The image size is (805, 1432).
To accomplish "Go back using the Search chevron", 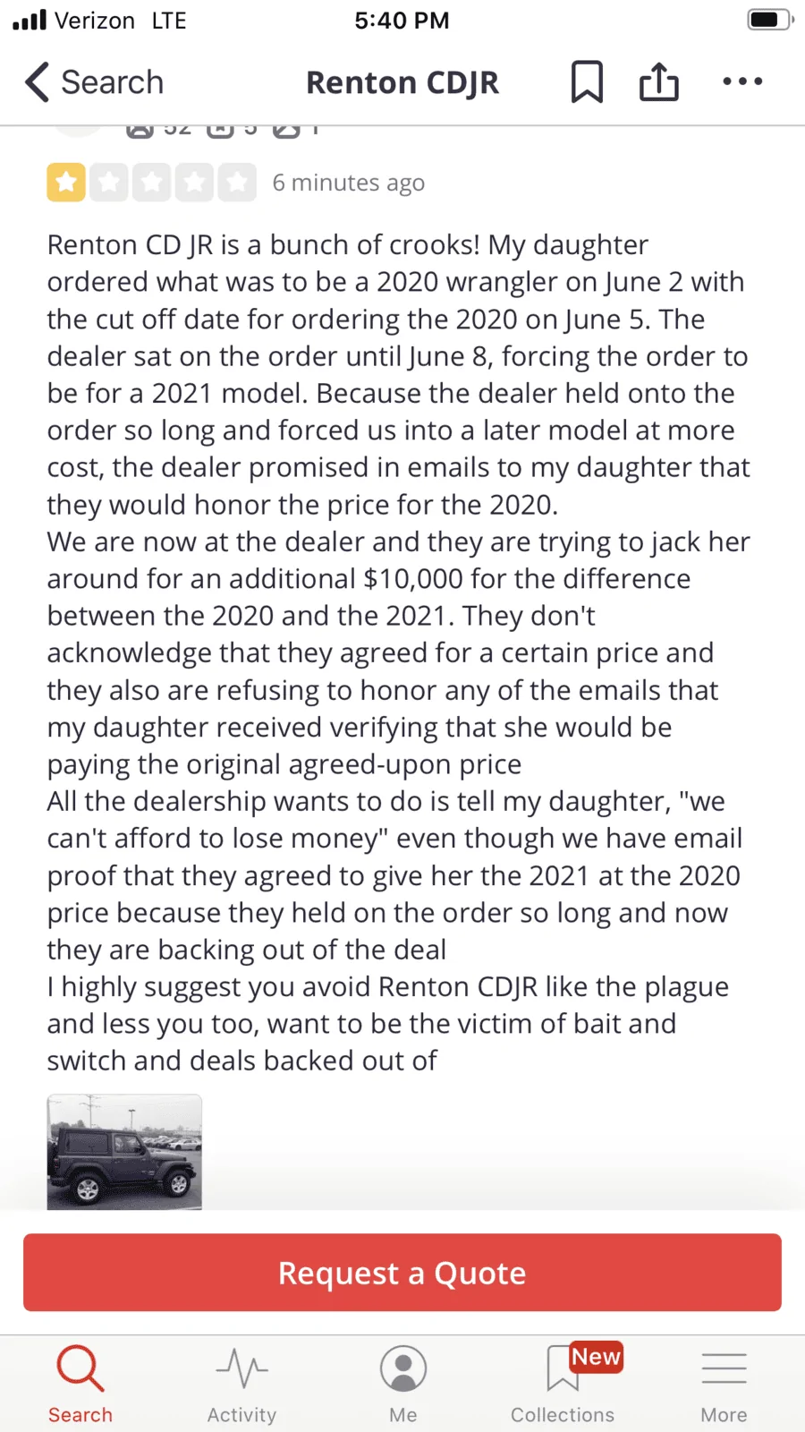I will pos(94,82).
